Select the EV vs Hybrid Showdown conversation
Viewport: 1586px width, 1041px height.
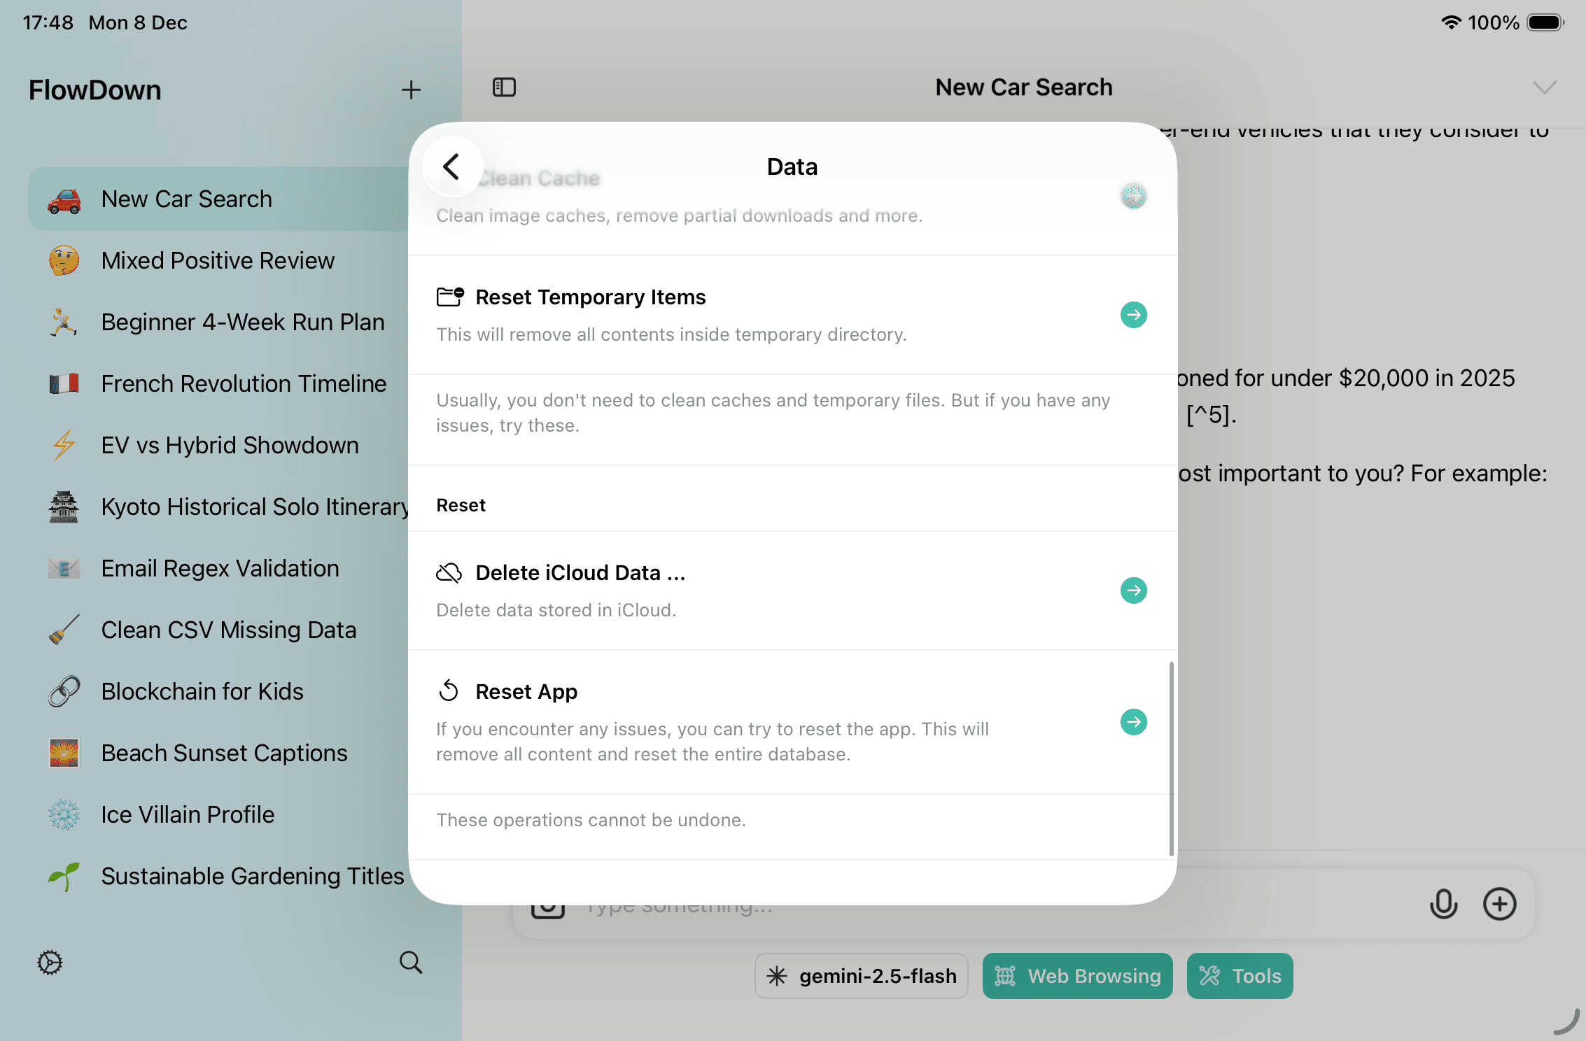pyautogui.click(x=230, y=445)
